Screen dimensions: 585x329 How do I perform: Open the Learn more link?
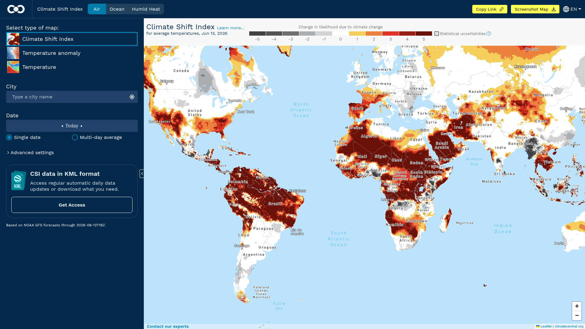click(x=231, y=28)
